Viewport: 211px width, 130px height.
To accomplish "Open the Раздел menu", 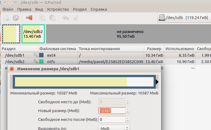I will click(80, 9).
